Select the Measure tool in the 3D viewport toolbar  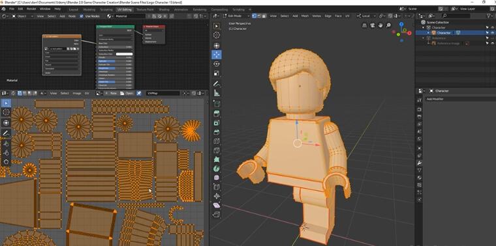click(x=217, y=93)
